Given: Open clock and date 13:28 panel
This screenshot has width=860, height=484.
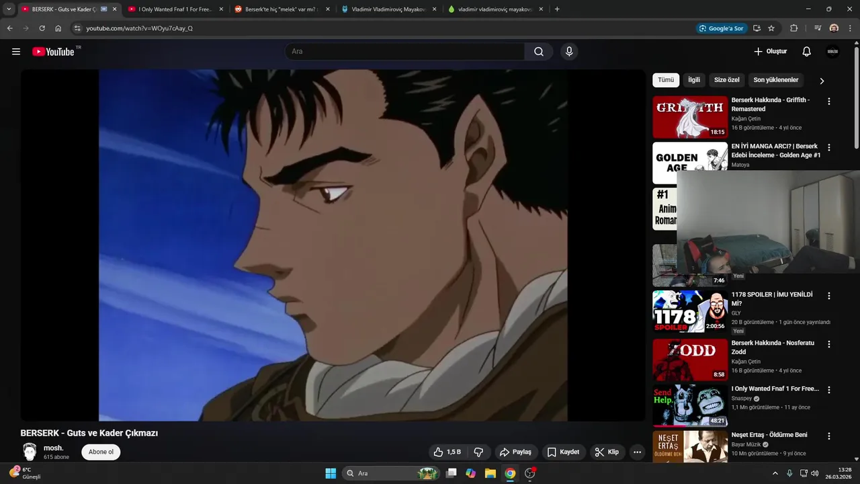Looking at the screenshot, I should tap(840, 473).
